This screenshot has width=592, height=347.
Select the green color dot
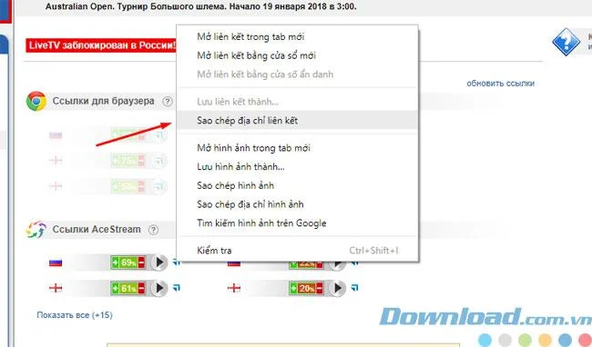tap(525, 340)
